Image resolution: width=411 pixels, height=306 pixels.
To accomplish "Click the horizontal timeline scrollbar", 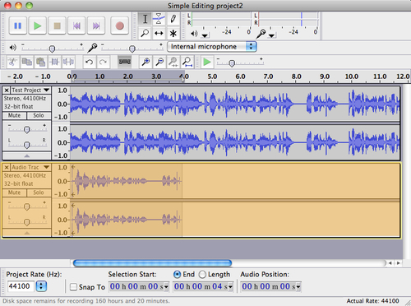I will coord(152,263).
